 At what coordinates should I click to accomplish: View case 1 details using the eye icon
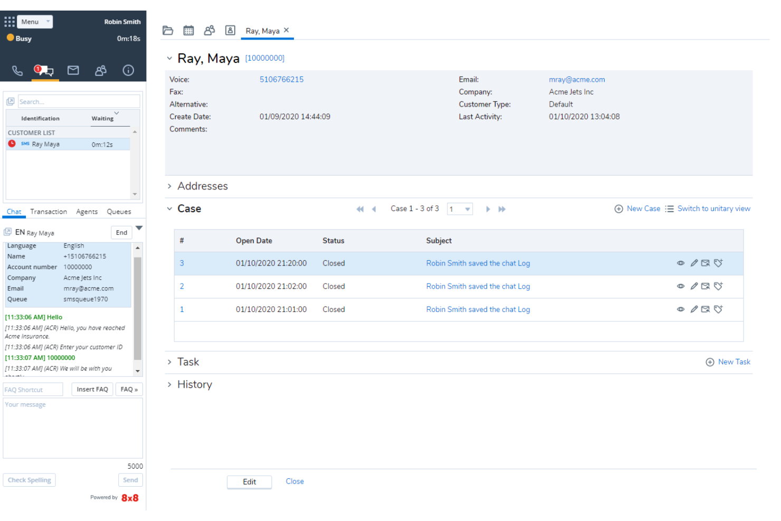680,309
